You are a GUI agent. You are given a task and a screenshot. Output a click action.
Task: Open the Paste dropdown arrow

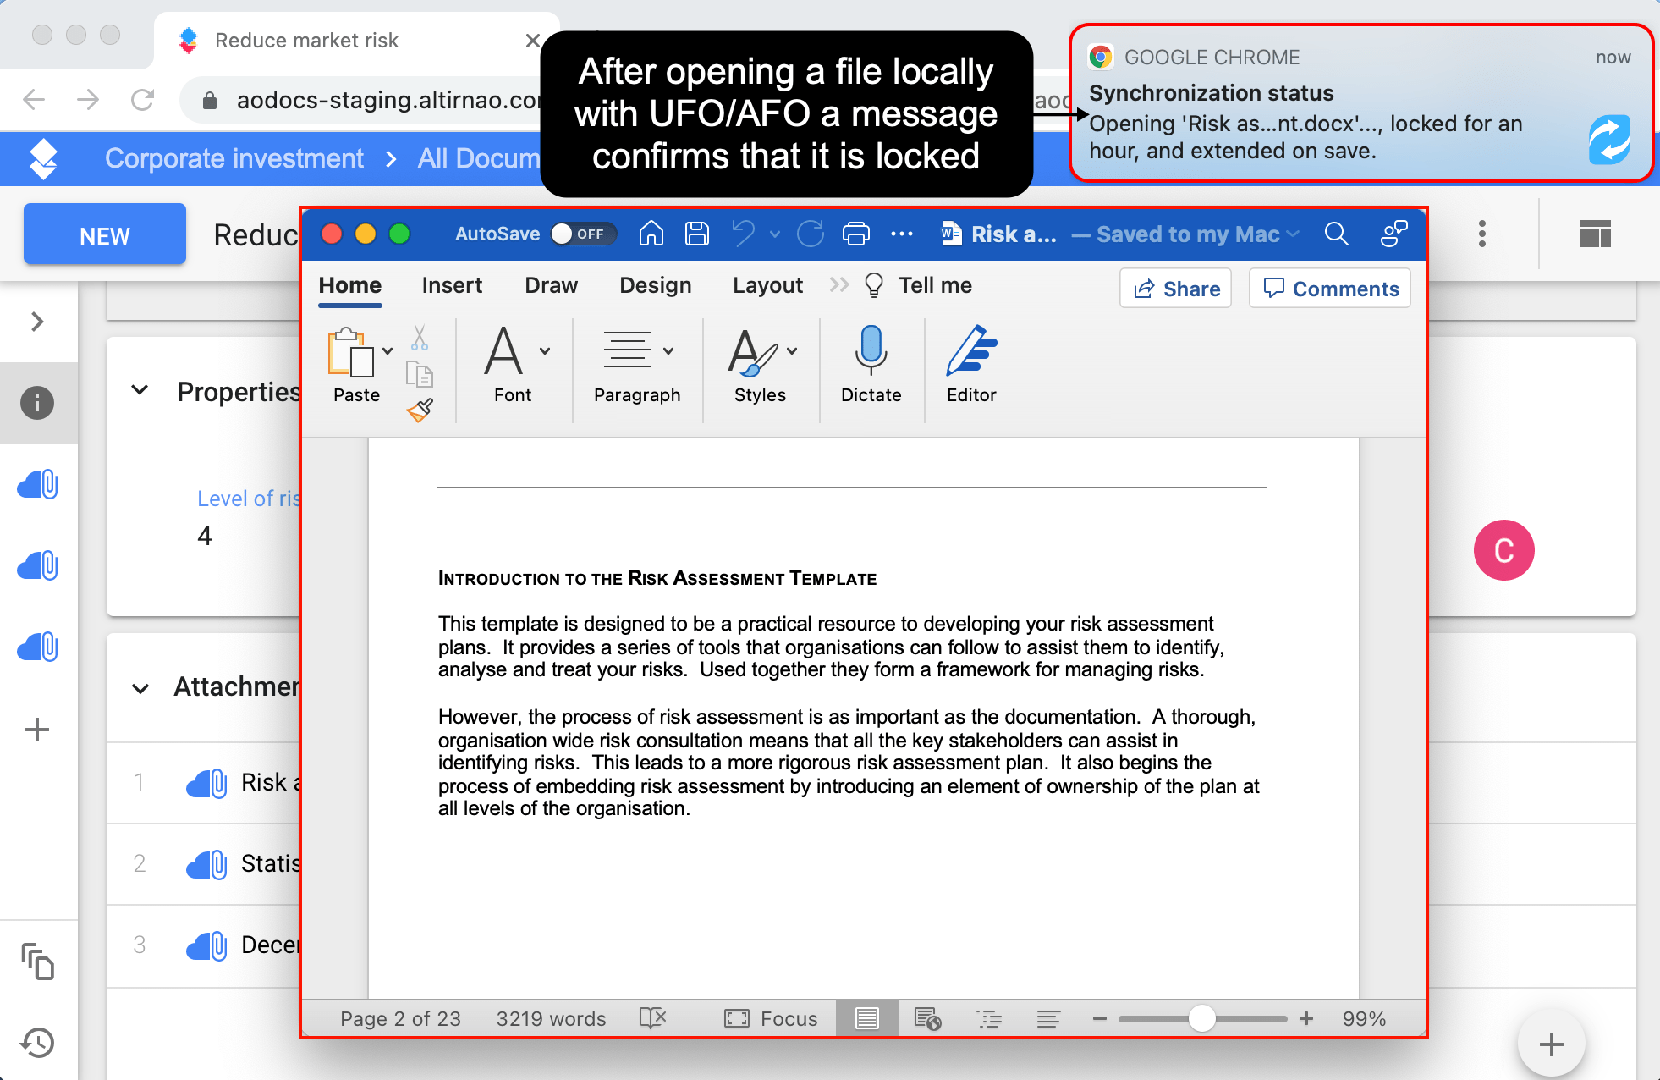coord(388,350)
